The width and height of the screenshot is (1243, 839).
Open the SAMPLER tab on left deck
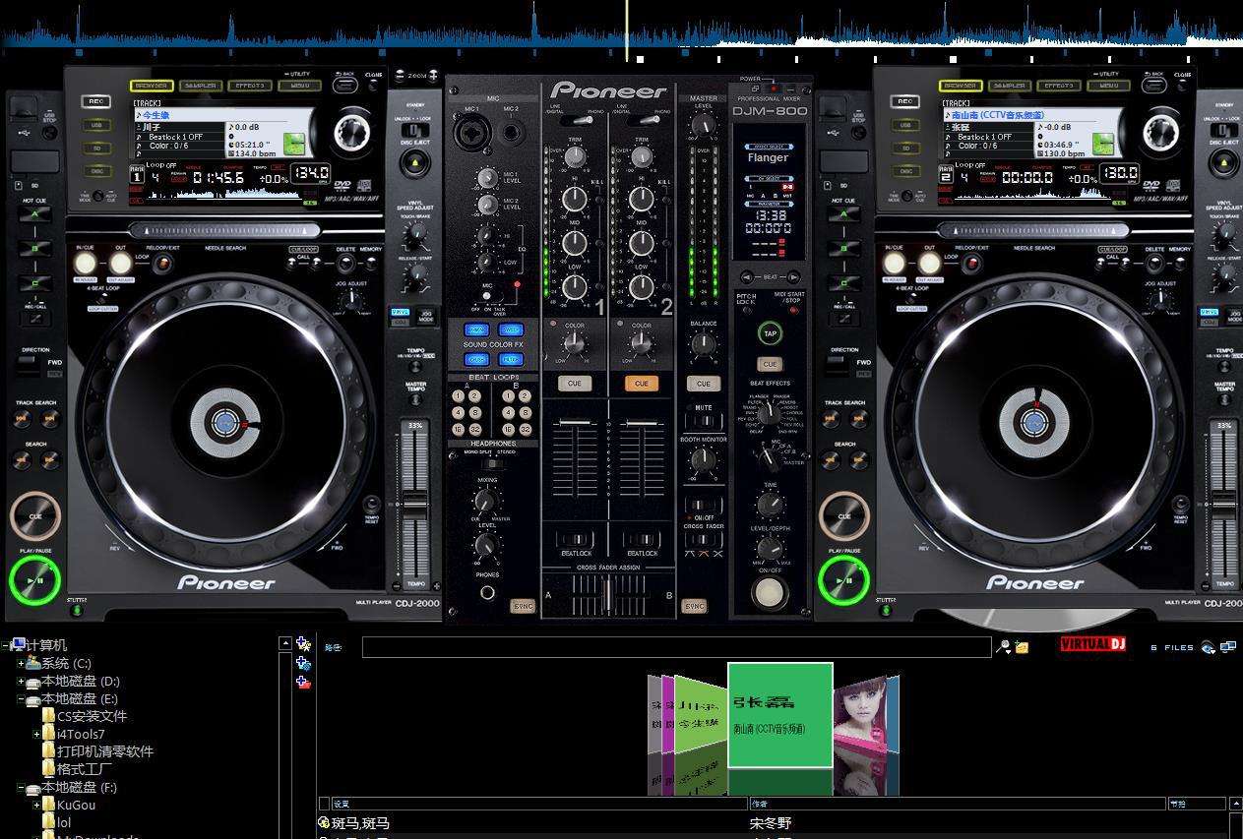pyautogui.click(x=200, y=86)
